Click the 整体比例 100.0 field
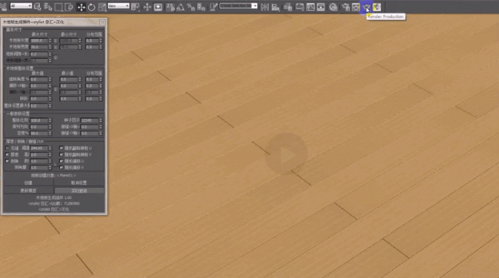Viewport: 499px width, 278px height. coord(39,120)
